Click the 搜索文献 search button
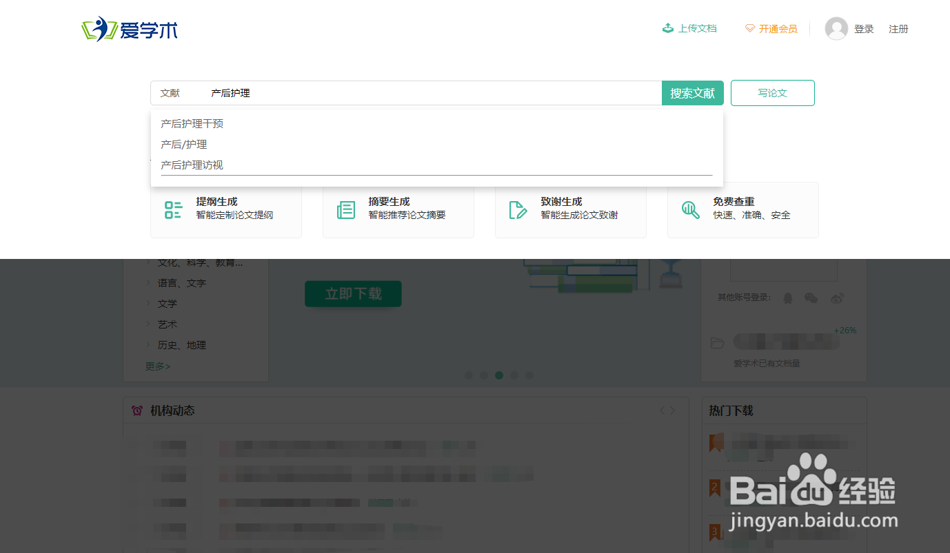The image size is (950, 553). 692,92
